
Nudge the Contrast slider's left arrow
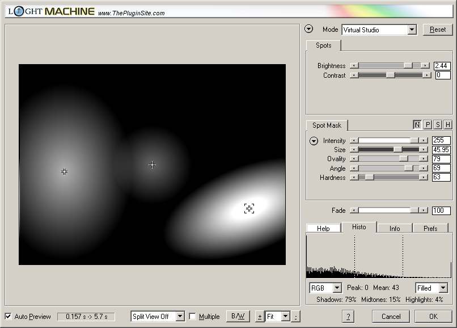click(354, 75)
